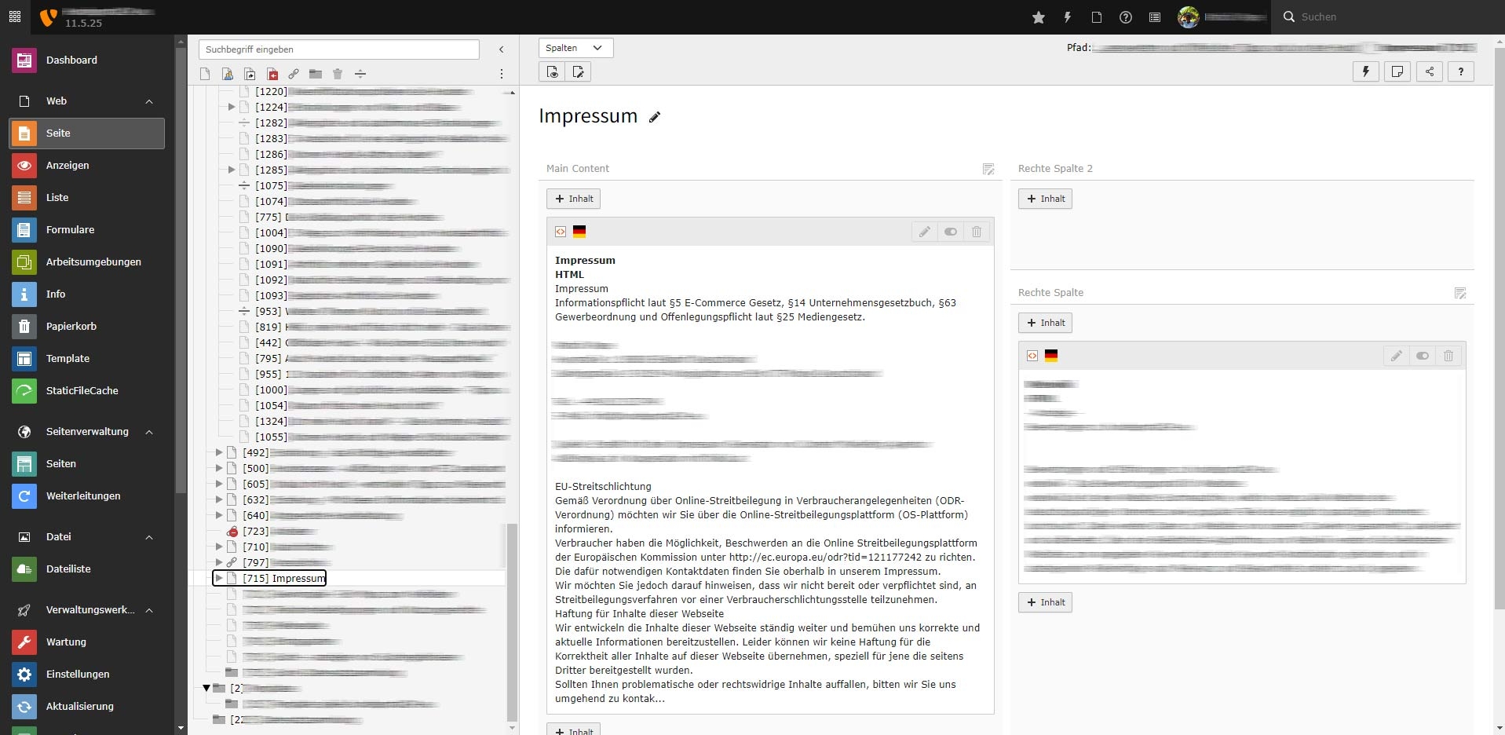The height and width of the screenshot is (735, 1505).
Task: Expand the page tree node [605]
Action: [x=219, y=484]
